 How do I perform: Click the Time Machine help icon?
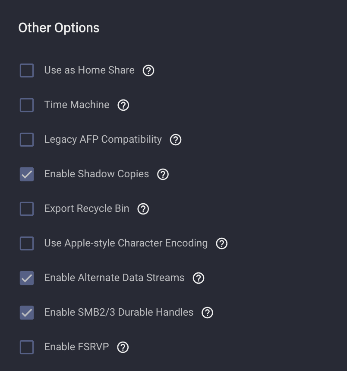(123, 105)
